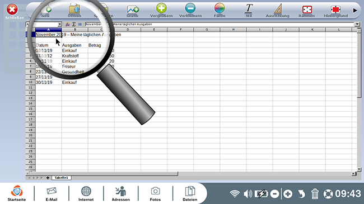The height and width of the screenshot is (204, 364).
Task: Click the Verkleinern zoom-out icon
Action: 190,8
